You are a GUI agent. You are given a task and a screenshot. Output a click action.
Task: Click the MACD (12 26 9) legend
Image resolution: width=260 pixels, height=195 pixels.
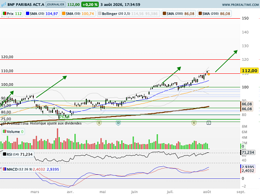click(x=31, y=169)
